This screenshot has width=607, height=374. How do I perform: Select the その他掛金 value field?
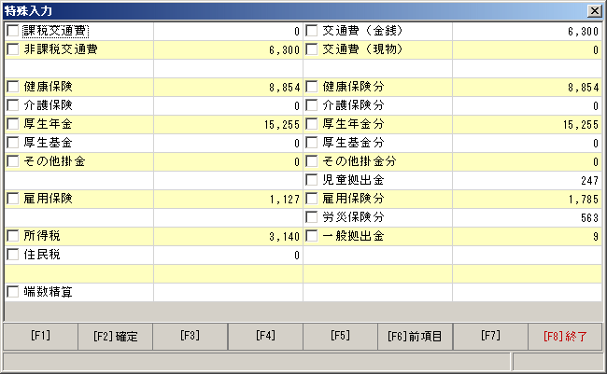(x=228, y=161)
